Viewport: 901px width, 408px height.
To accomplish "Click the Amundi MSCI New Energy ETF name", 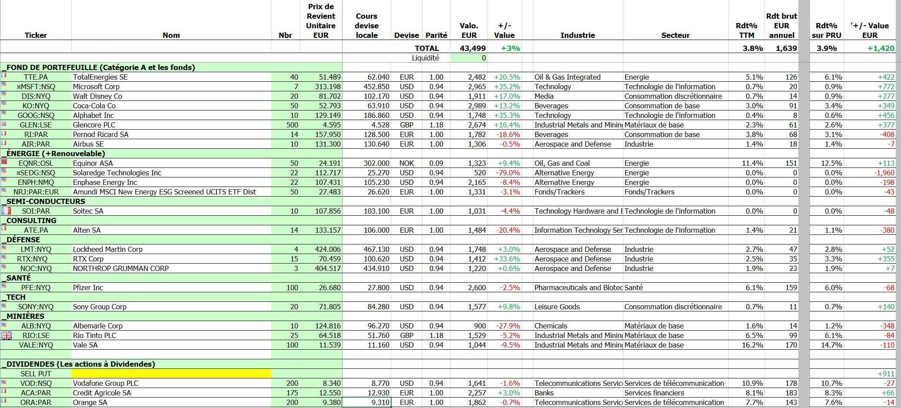I will tap(171, 192).
